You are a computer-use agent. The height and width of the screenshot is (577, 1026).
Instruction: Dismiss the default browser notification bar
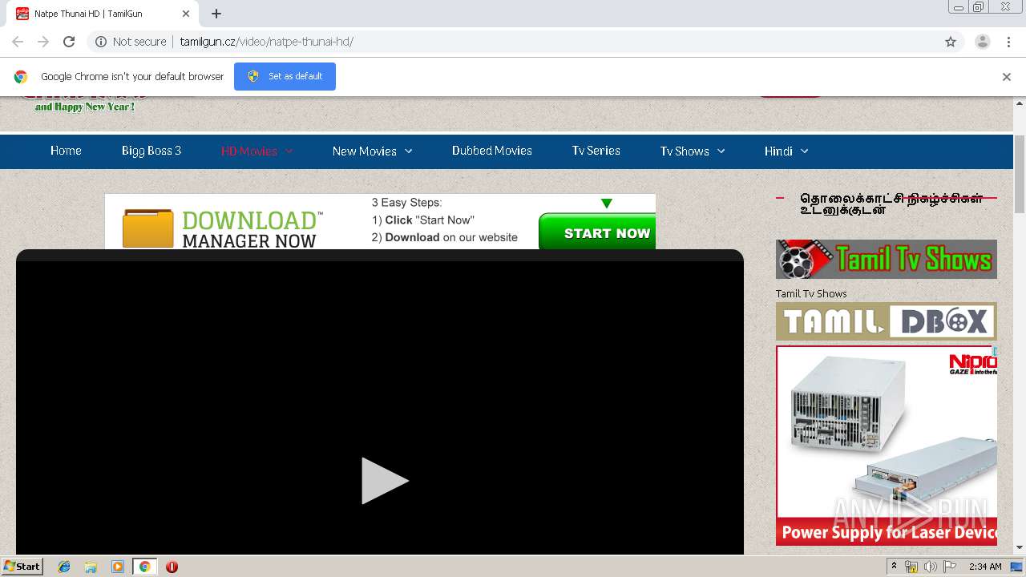[1007, 77]
